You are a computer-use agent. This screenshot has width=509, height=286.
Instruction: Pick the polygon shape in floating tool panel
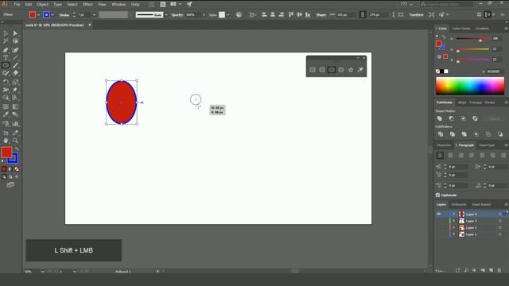point(341,70)
